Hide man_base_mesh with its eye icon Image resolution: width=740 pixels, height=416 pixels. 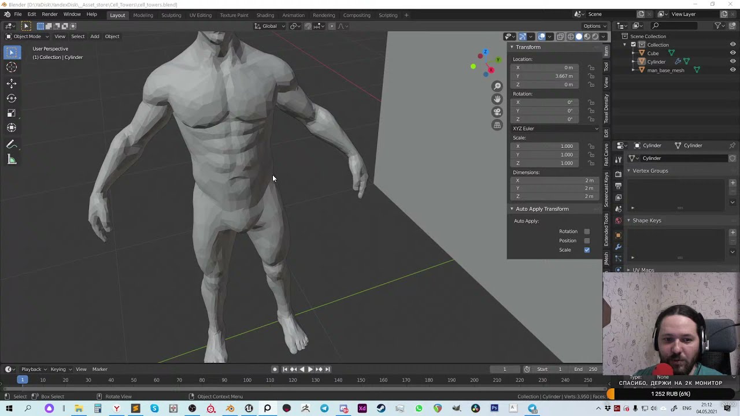732,70
